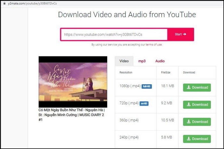Click the page heading Download Video and Audio
The height and width of the screenshot is (149, 224).
pyautogui.click(x=127, y=15)
